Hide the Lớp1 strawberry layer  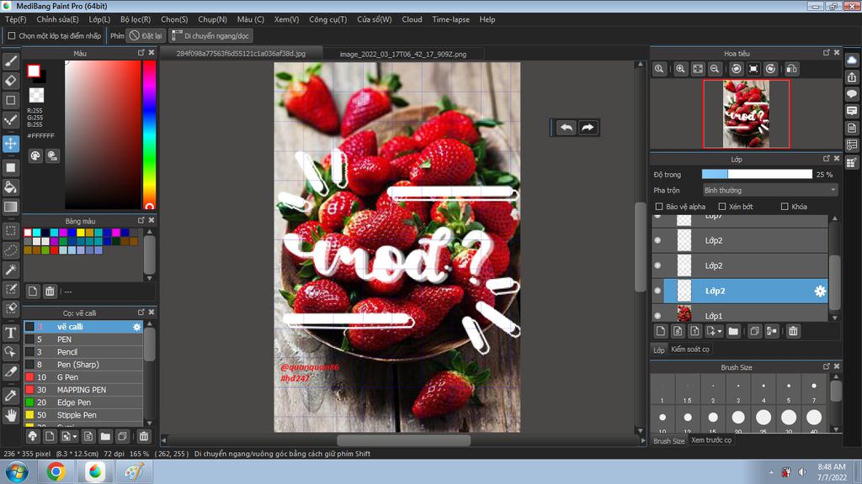click(657, 316)
